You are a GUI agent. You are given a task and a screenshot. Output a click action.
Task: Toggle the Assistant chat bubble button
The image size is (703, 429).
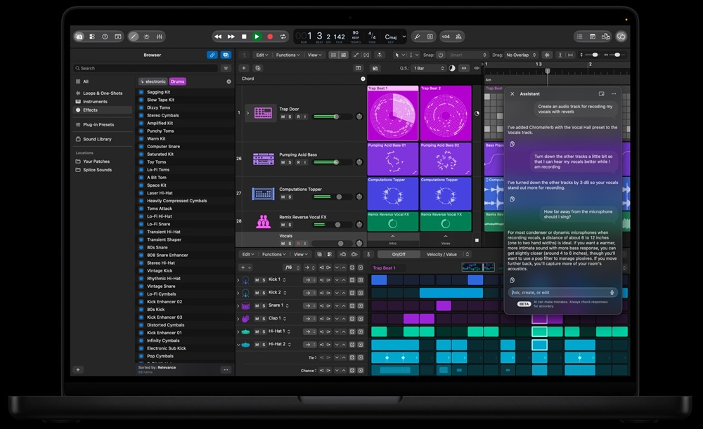tap(621, 37)
